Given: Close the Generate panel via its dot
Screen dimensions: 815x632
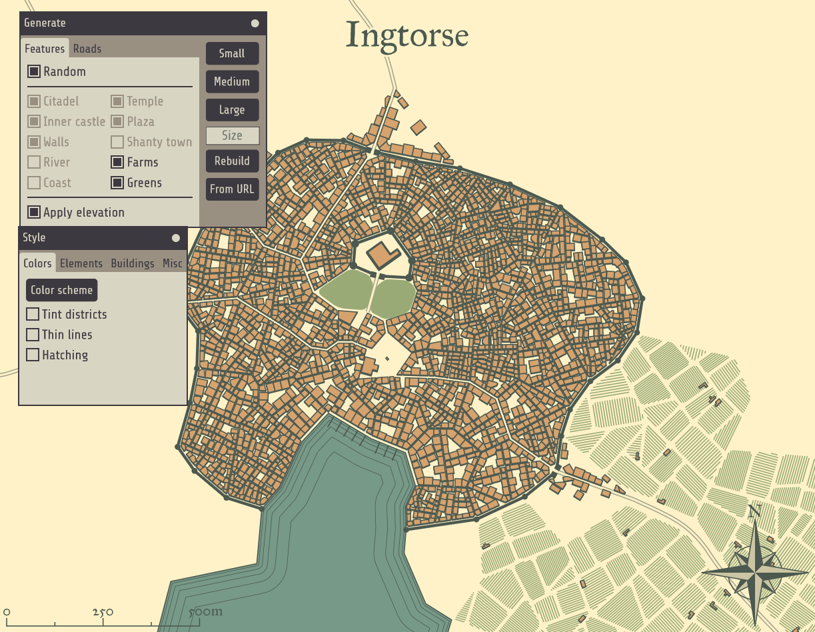Looking at the screenshot, I should pyautogui.click(x=255, y=23).
